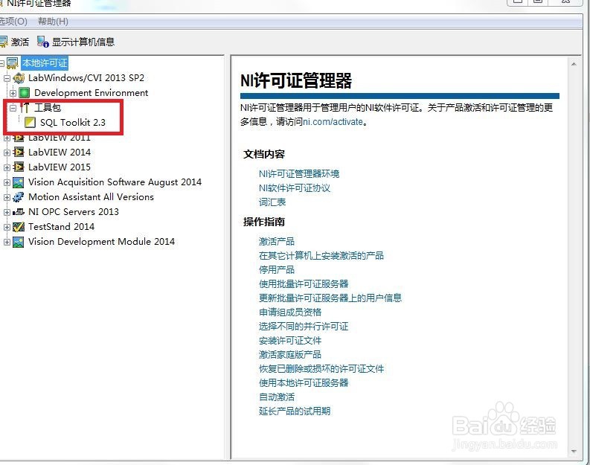
Task: Open the 选择不同的并行许可证 link
Action: [x=304, y=327]
